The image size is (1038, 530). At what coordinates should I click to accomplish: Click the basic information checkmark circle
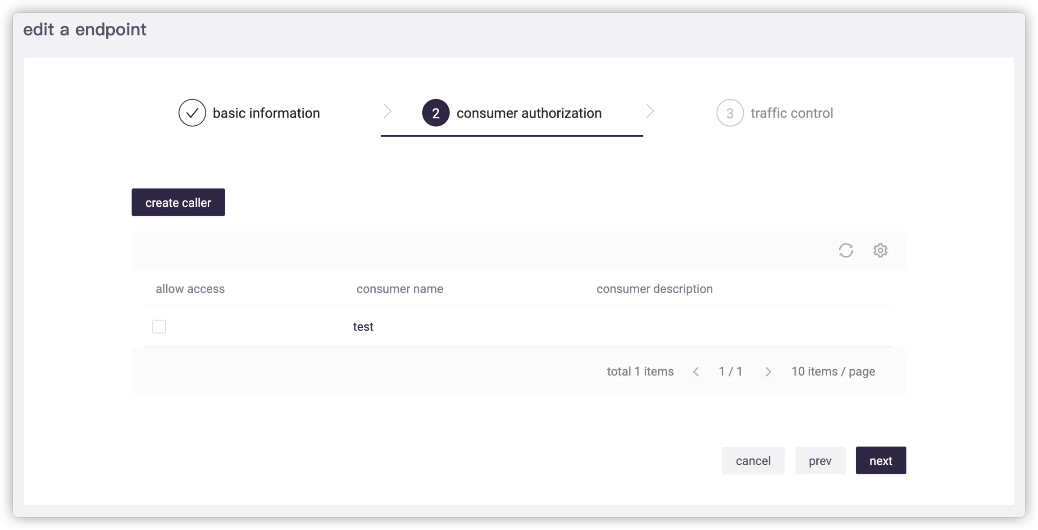[192, 113]
